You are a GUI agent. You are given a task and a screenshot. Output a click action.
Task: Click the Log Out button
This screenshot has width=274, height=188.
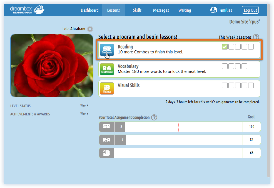point(250,10)
